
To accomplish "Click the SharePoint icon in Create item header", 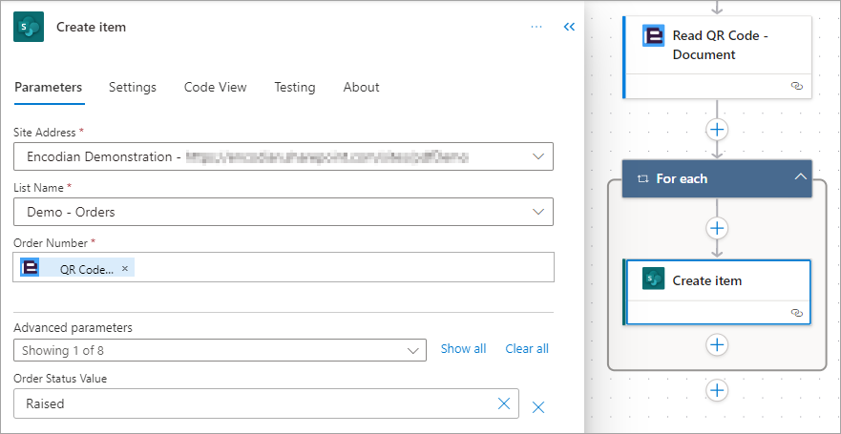I will pos(29,27).
